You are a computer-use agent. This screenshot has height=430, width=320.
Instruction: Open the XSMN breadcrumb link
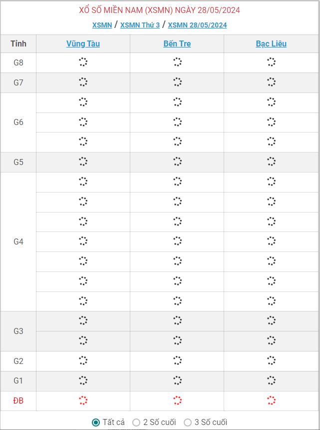coord(102,25)
